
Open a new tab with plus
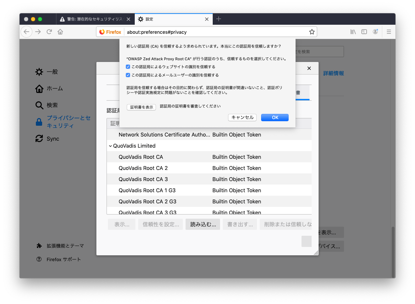(219, 19)
